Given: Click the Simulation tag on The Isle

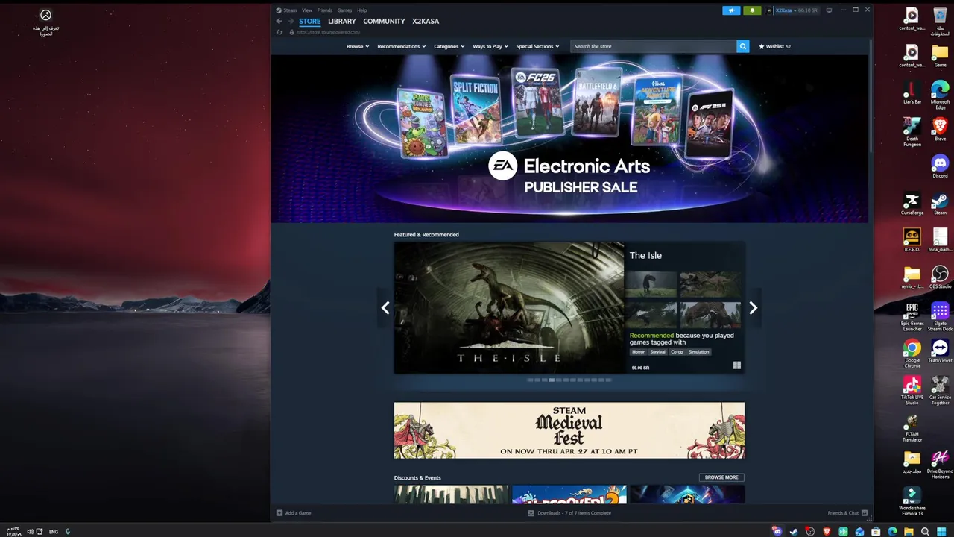Looking at the screenshot, I should (x=699, y=352).
